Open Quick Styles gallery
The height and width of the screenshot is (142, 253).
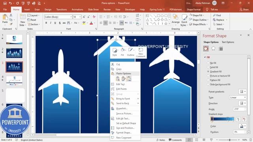[x=184, y=20]
